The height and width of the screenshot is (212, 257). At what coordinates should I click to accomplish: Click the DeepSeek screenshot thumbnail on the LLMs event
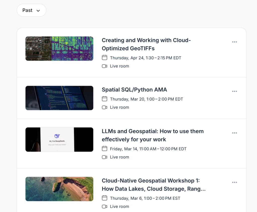coord(59,139)
